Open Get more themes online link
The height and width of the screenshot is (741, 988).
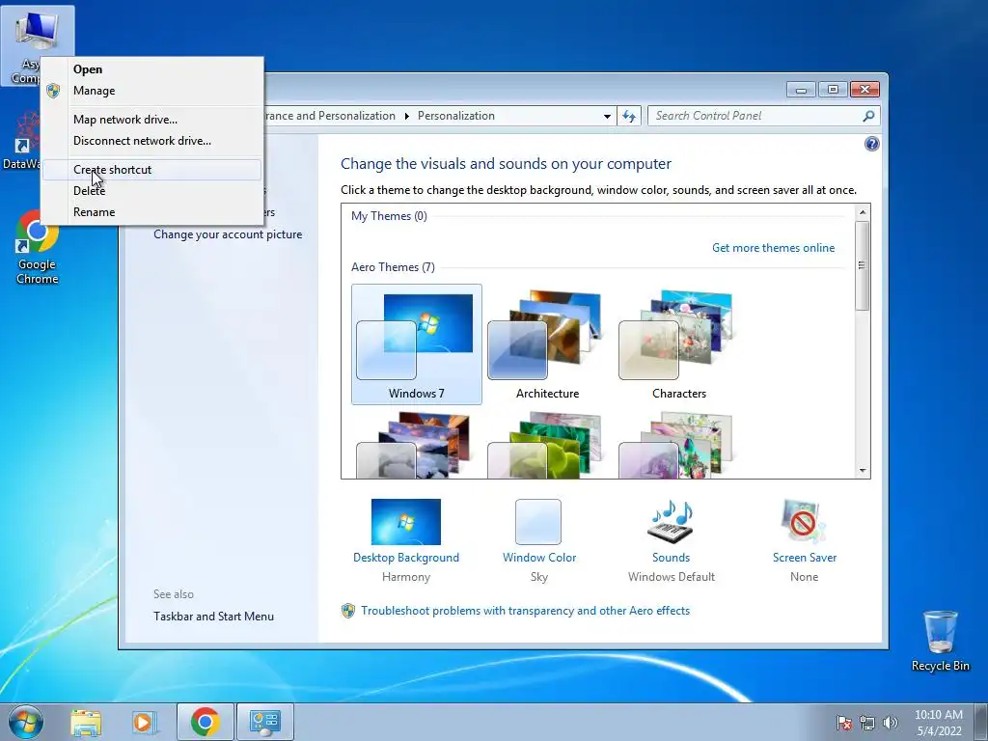tap(773, 248)
